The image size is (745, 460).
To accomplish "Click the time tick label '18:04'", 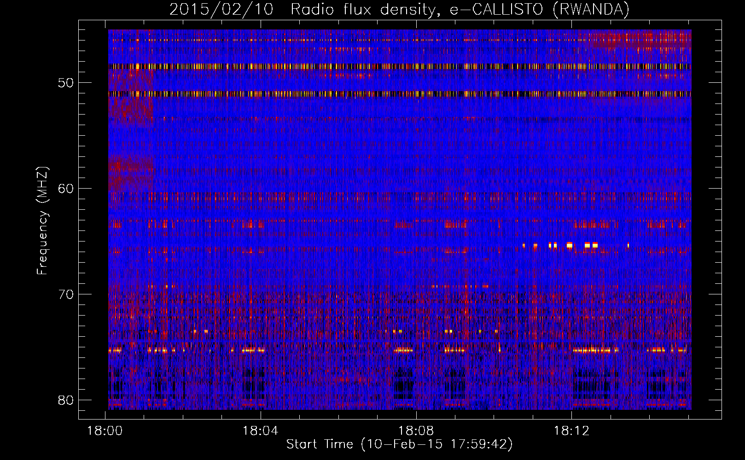I will 261,431.
